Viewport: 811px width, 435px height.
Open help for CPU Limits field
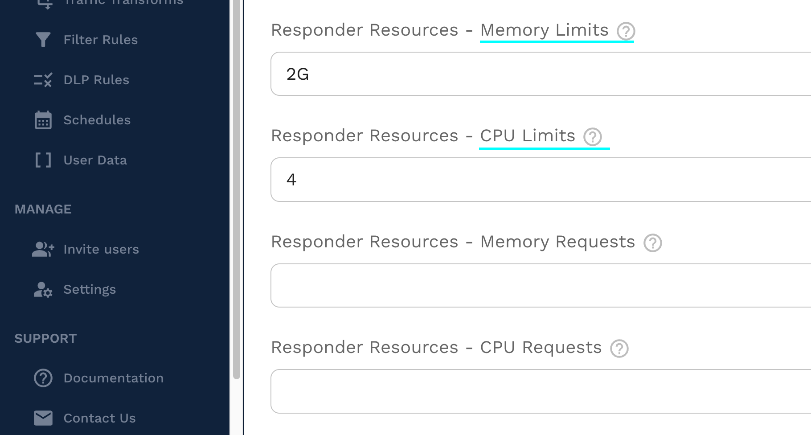pos(593,137)
